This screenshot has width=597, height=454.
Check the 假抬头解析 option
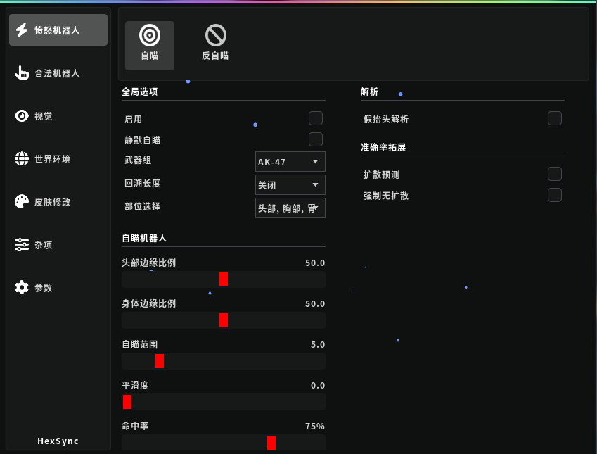[555, 118]
